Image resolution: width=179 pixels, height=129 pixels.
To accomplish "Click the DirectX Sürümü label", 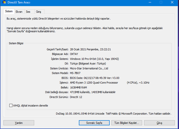I will (x=59, y=97).
